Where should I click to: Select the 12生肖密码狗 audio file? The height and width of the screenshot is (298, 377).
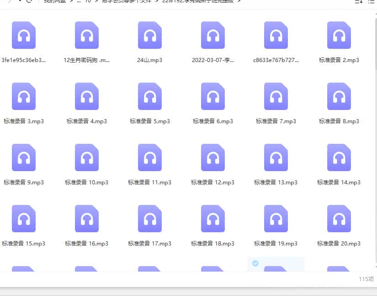(86, 35)
